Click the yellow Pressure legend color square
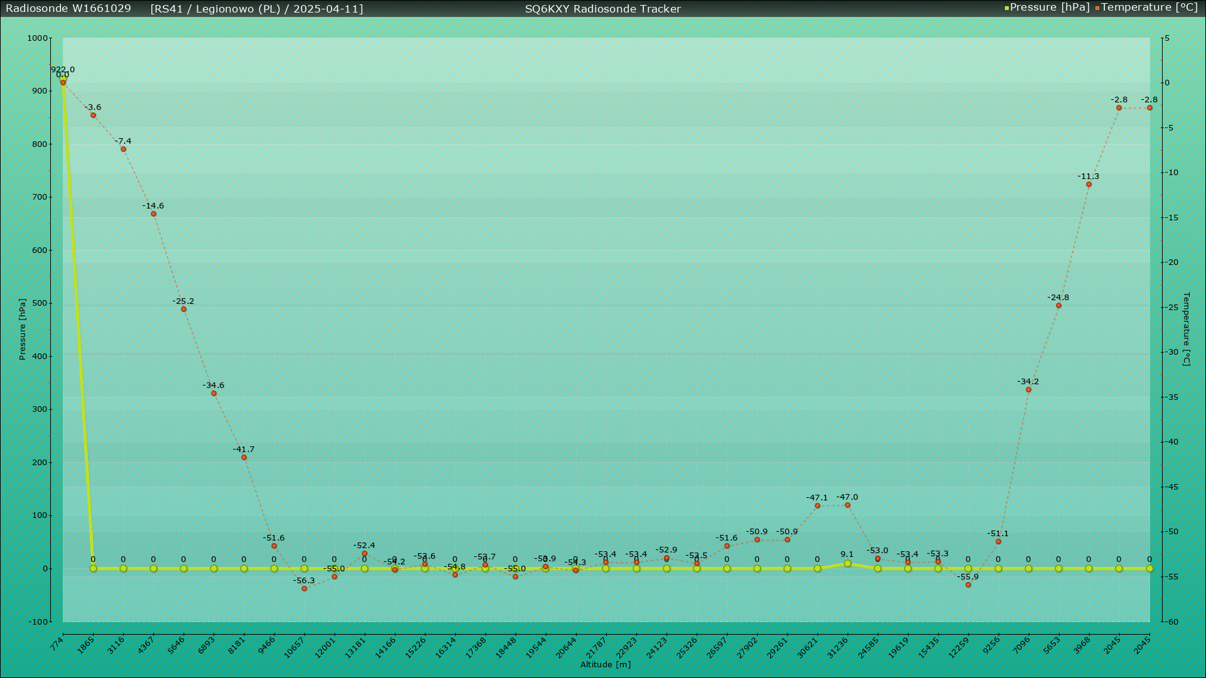Image resolution: width=1206 pixels, height=678 pixels. 1007,8
